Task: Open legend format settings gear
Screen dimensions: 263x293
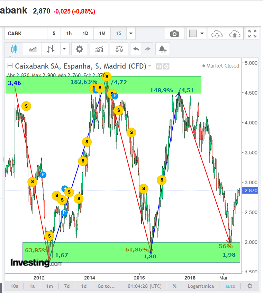Action: click(166, 66)
